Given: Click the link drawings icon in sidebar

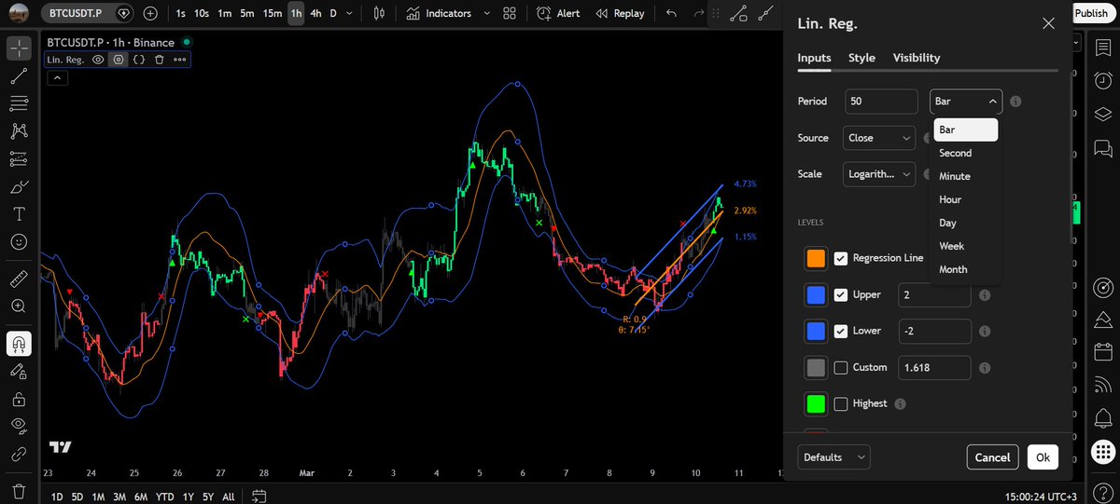Looking at the screenshot, I should click(19, 454).
